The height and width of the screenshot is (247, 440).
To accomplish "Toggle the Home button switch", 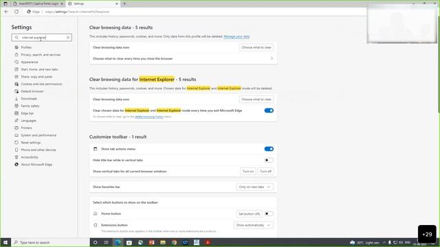I will (x=269, y=213).
